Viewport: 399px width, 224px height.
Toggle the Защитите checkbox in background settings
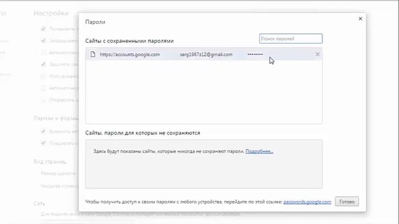(x=43, y=64)
